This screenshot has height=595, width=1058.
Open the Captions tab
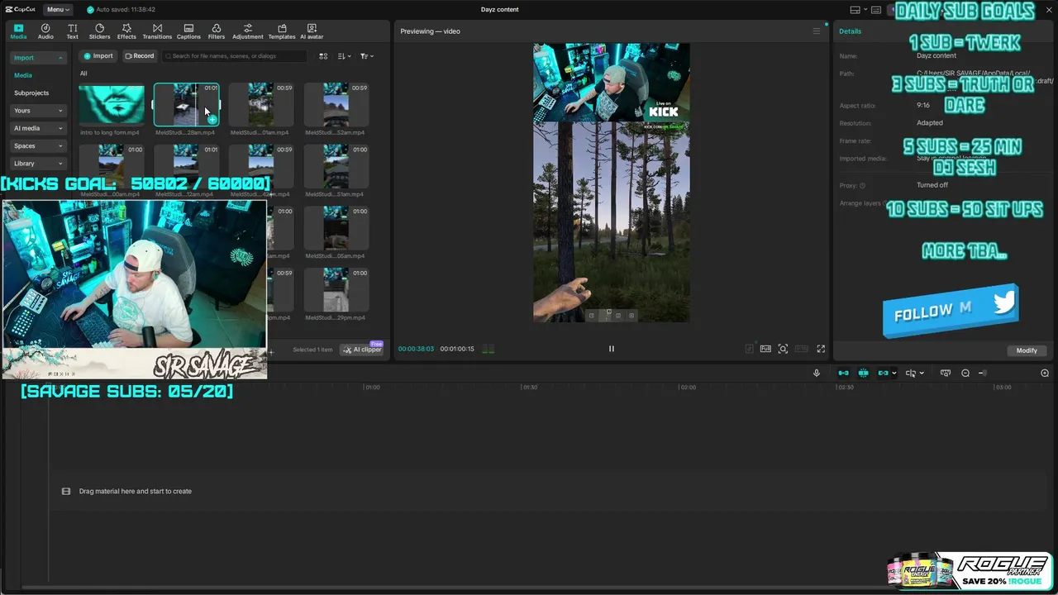pos(188,31)
